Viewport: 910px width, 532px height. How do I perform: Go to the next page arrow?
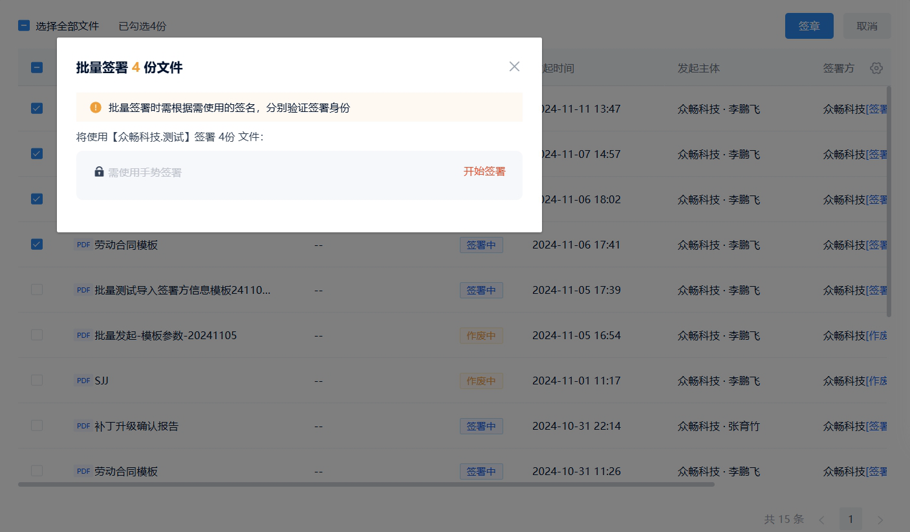pyautogui.click(x=880, y=519)
